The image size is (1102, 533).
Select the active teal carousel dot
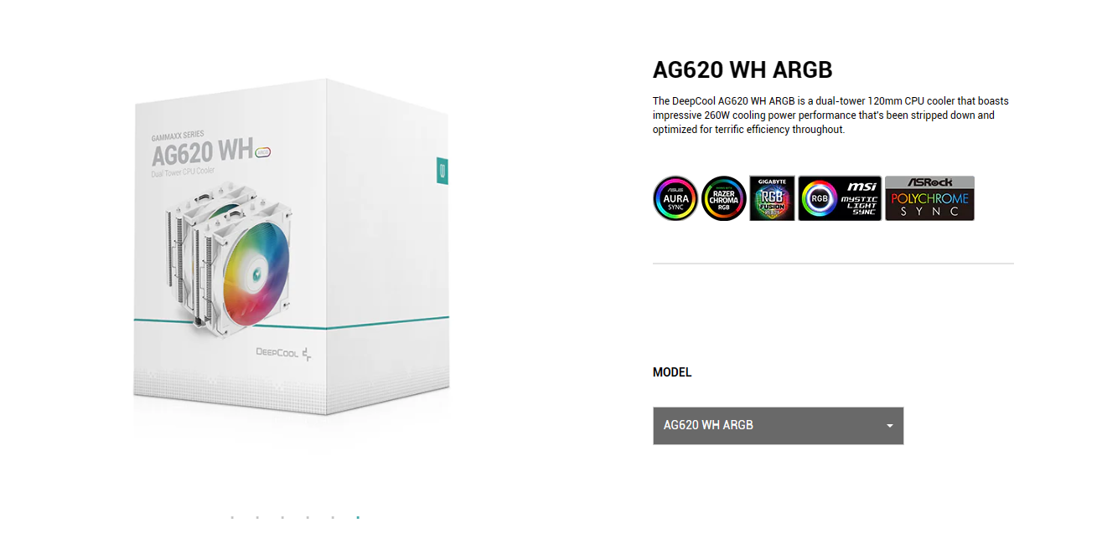coord(358,518)
